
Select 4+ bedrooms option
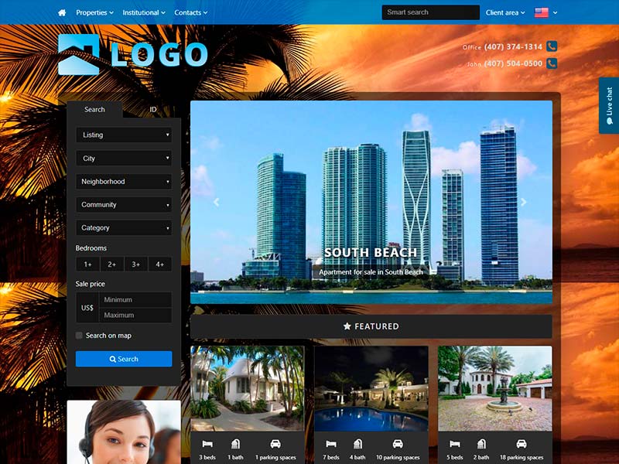click(x=160, y=264)
